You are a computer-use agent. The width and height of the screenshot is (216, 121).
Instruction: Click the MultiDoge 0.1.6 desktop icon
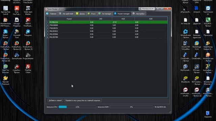pyautogui.click(x=197, y=46)
